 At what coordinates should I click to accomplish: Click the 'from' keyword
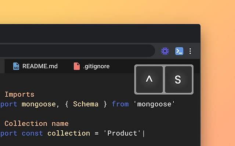pos(120,104)
